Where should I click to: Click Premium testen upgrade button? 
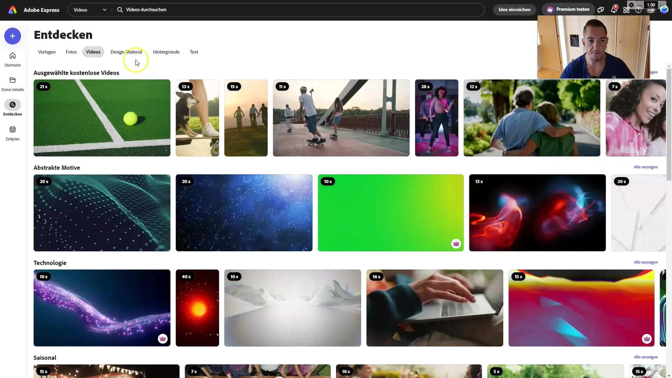click(x=569, y=9)
